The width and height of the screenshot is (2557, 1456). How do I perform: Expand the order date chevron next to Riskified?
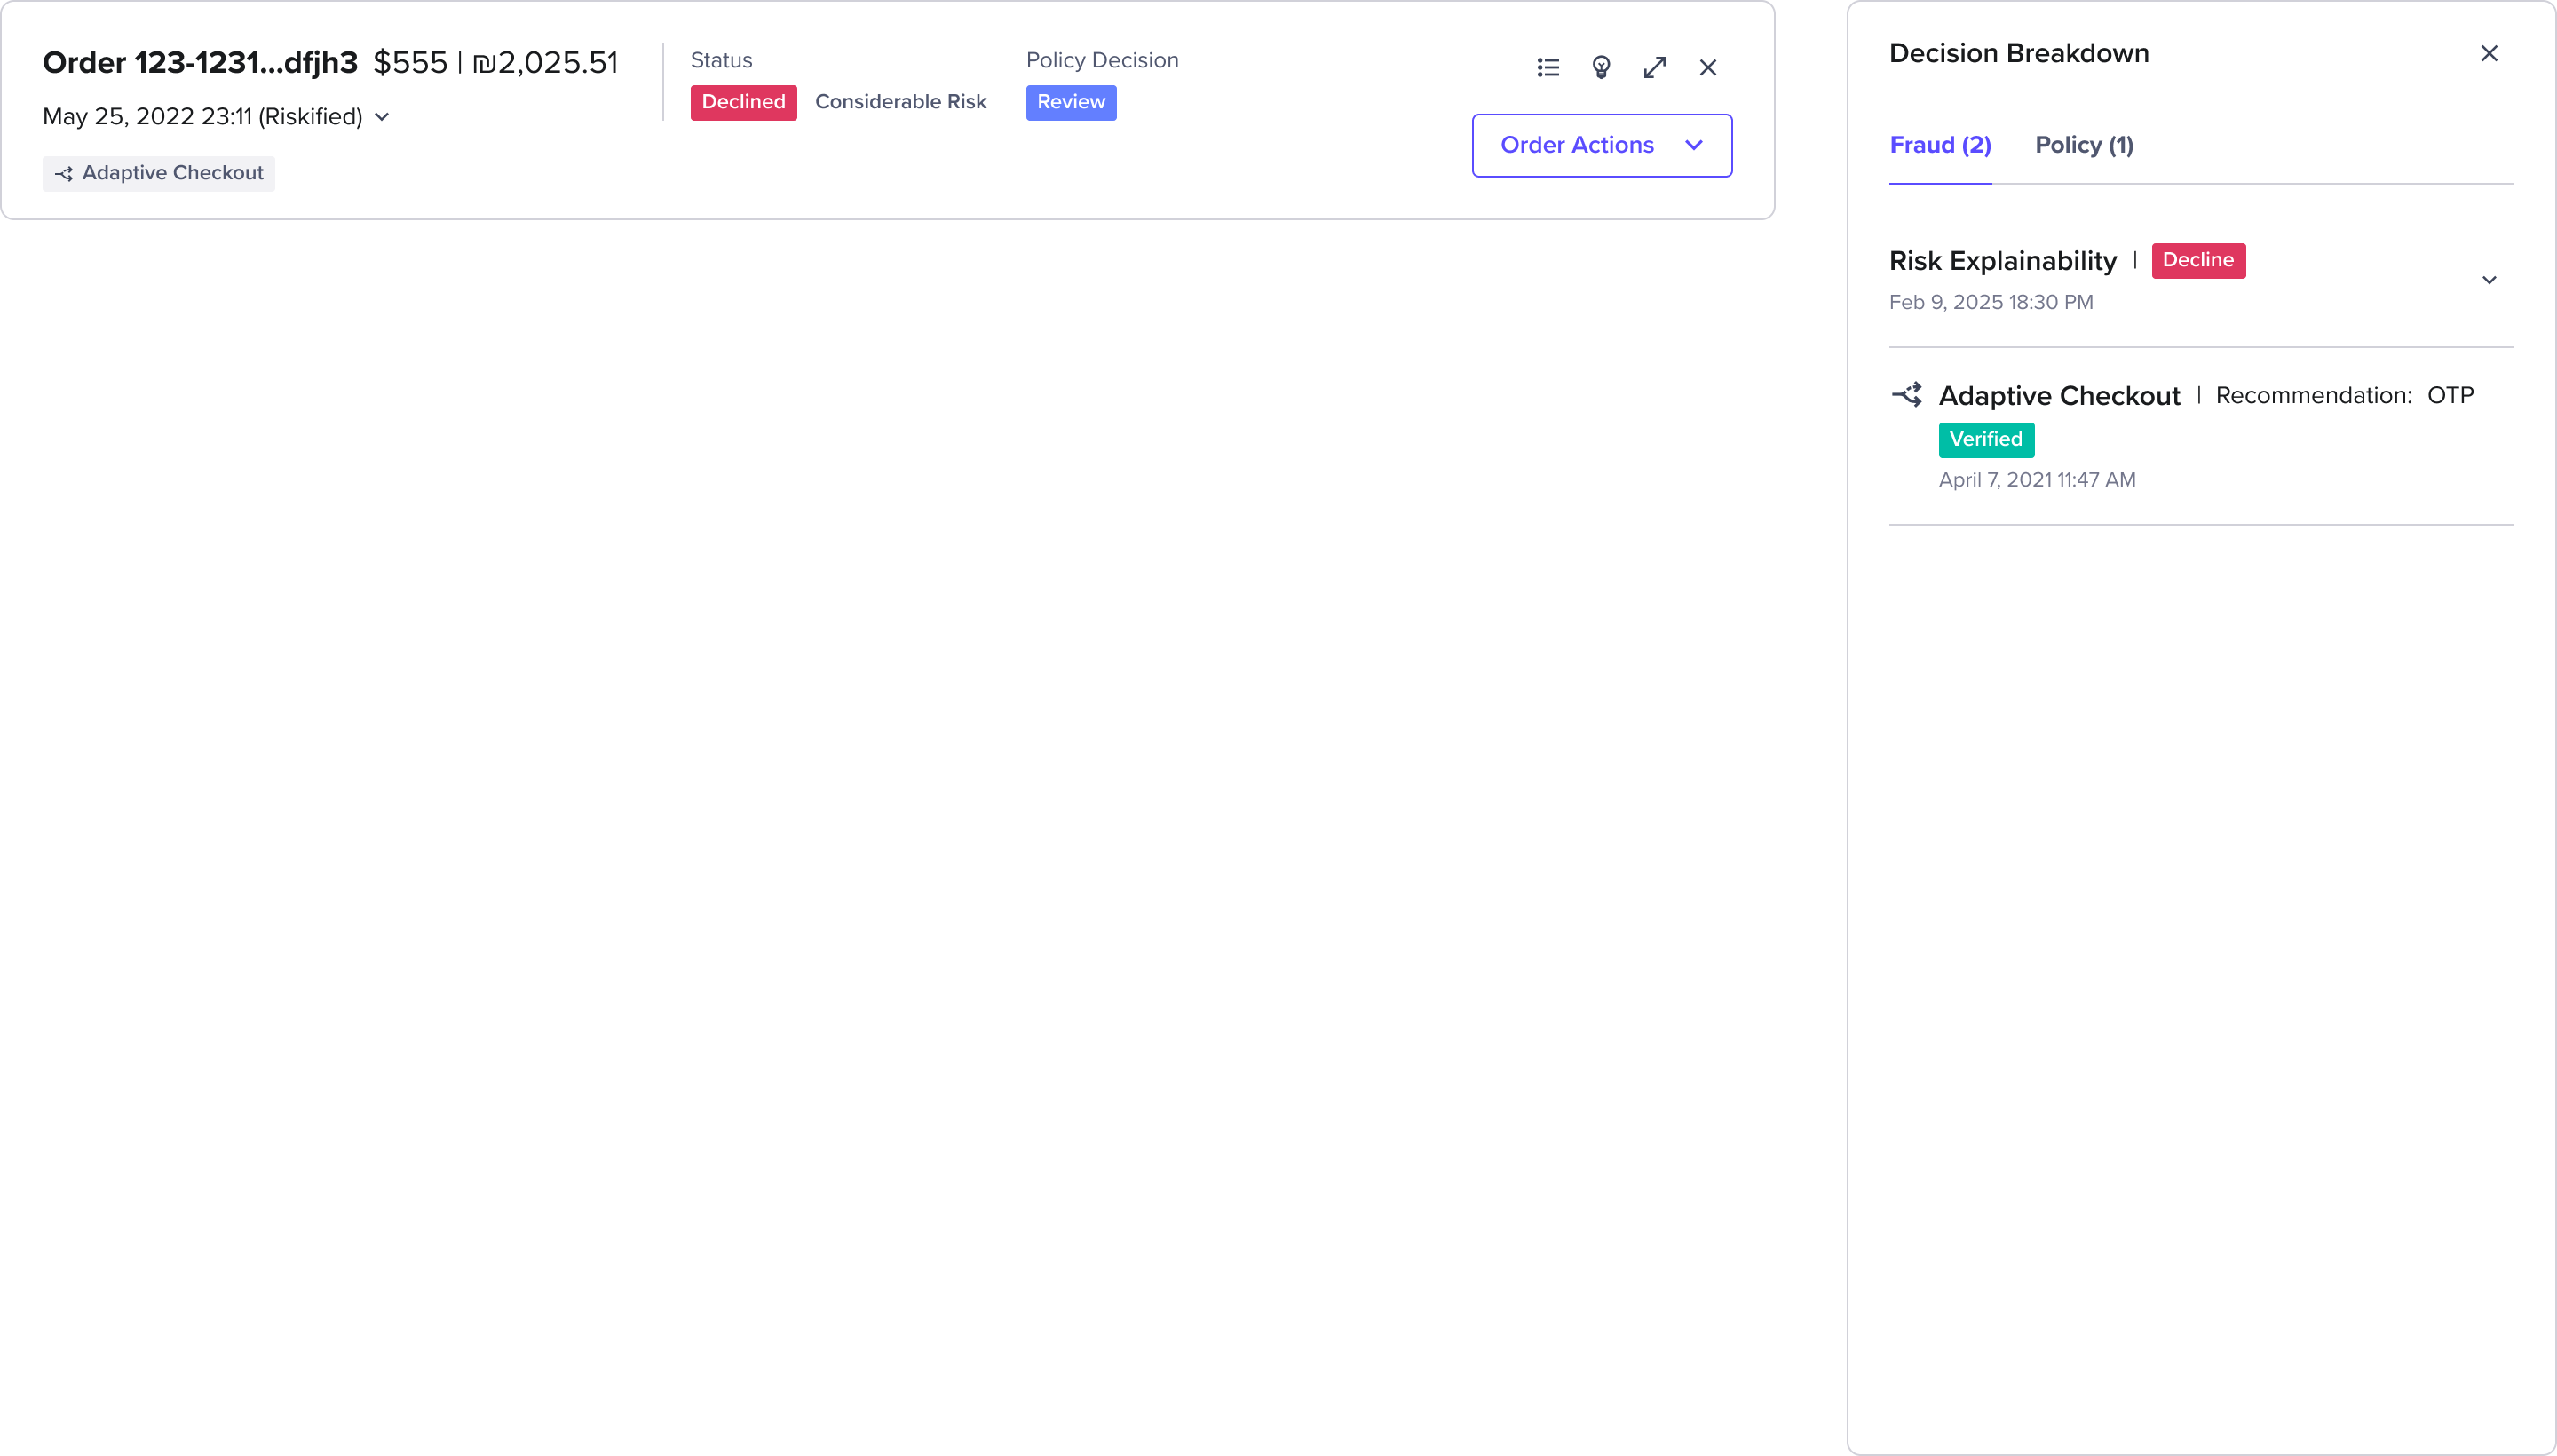click(382, 117)
